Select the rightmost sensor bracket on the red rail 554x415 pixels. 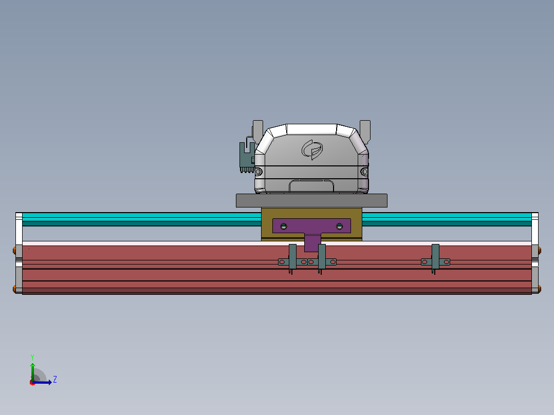(435, 259)
